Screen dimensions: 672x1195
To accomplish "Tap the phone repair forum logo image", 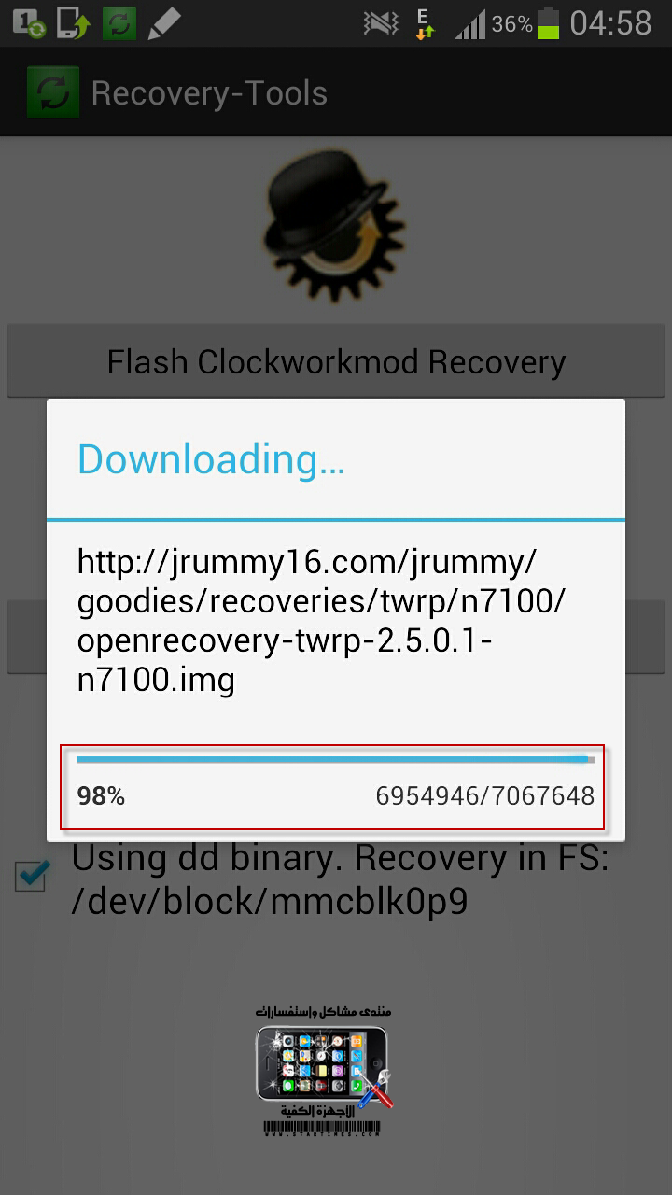I will click(x=325, y=1071).
